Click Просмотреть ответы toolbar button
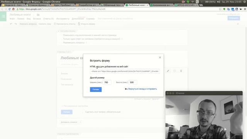Image resolution: width=247 pixels, height=139 pixels. click(64, 24)
